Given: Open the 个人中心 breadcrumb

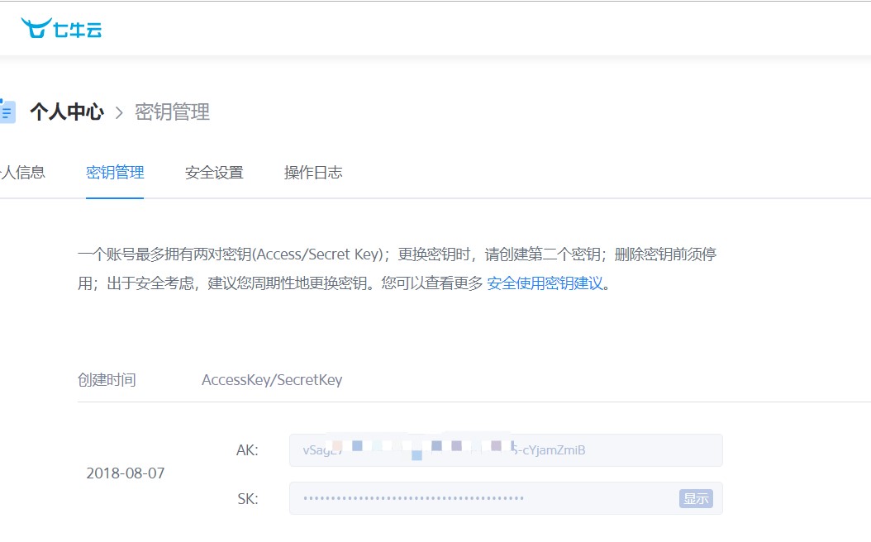Looking at the screenshot, I should click(x=67, y=112).
